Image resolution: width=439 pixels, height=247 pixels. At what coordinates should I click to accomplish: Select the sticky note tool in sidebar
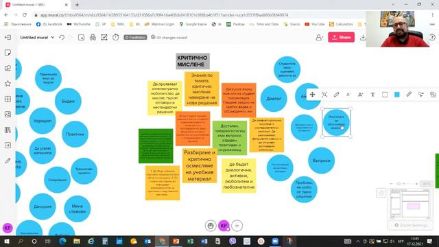click(x=8, y=53)
